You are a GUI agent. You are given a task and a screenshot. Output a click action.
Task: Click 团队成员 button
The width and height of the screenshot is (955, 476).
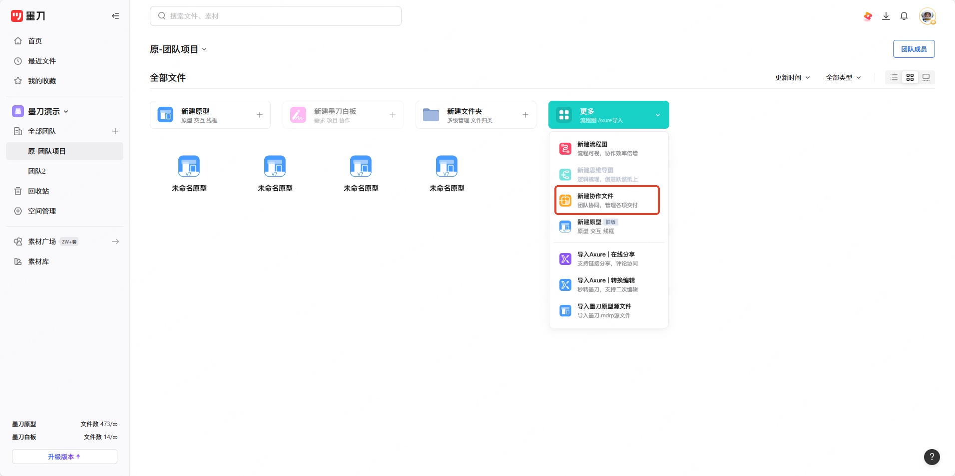(914, 49)
